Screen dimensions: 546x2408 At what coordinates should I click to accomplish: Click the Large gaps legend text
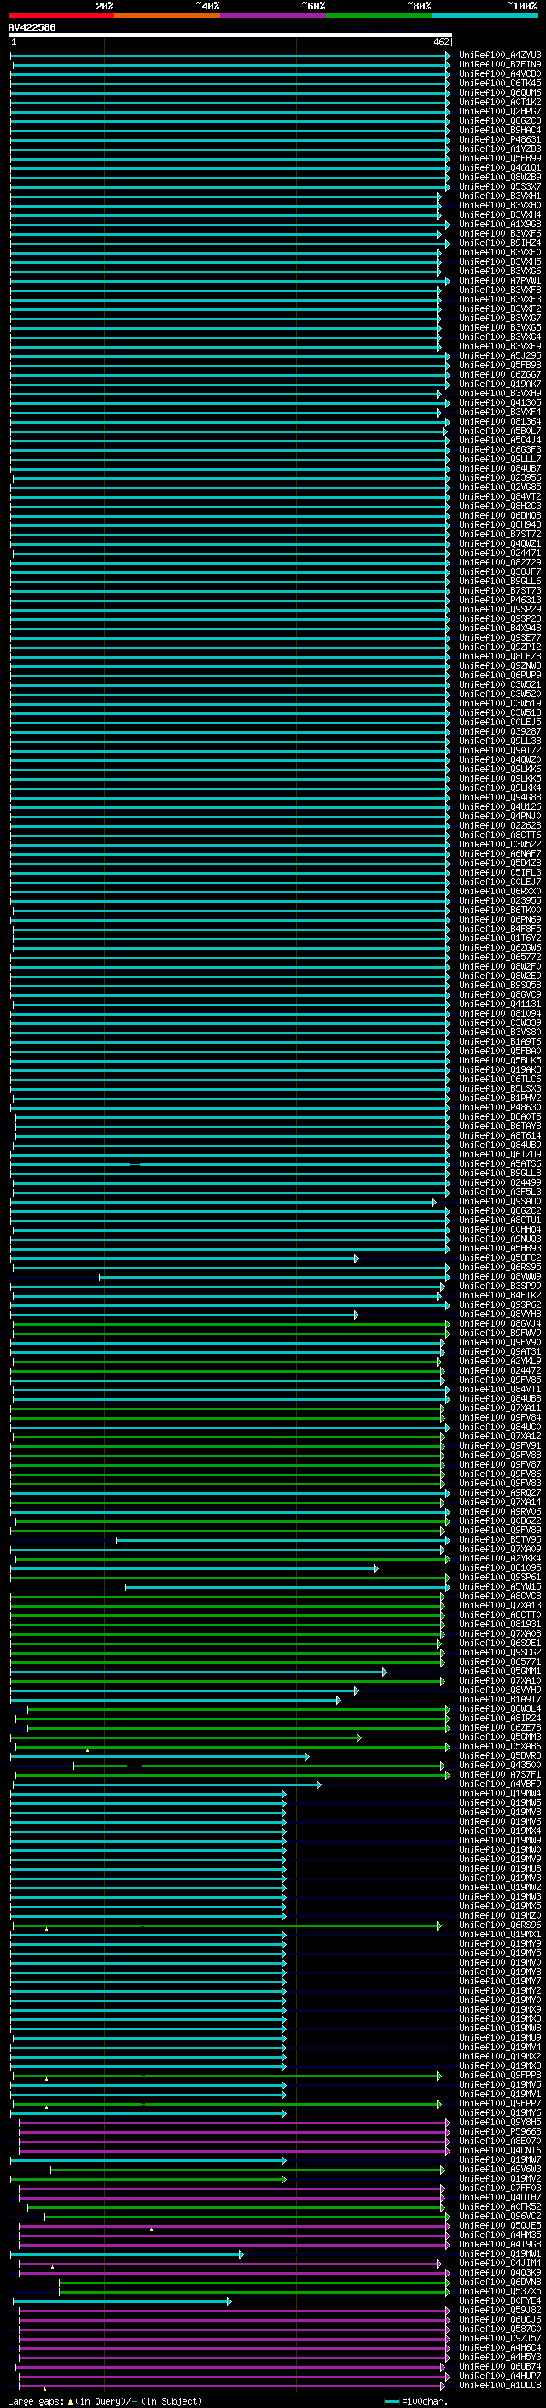[x=105, y=2401]
